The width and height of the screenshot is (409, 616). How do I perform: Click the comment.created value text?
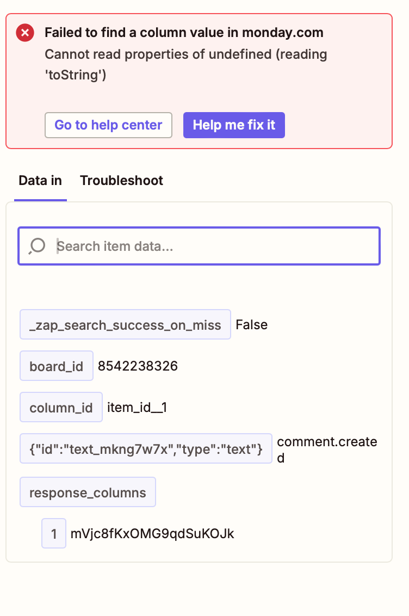(x=327, y=449)
